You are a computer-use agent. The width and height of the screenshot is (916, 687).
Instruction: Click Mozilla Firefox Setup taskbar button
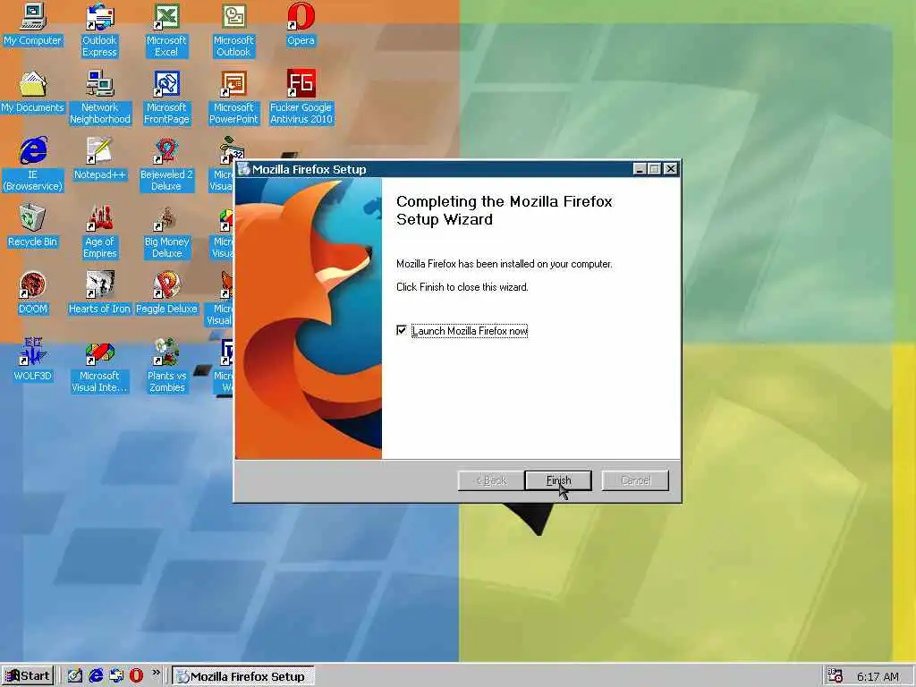[x=243, y=676]
